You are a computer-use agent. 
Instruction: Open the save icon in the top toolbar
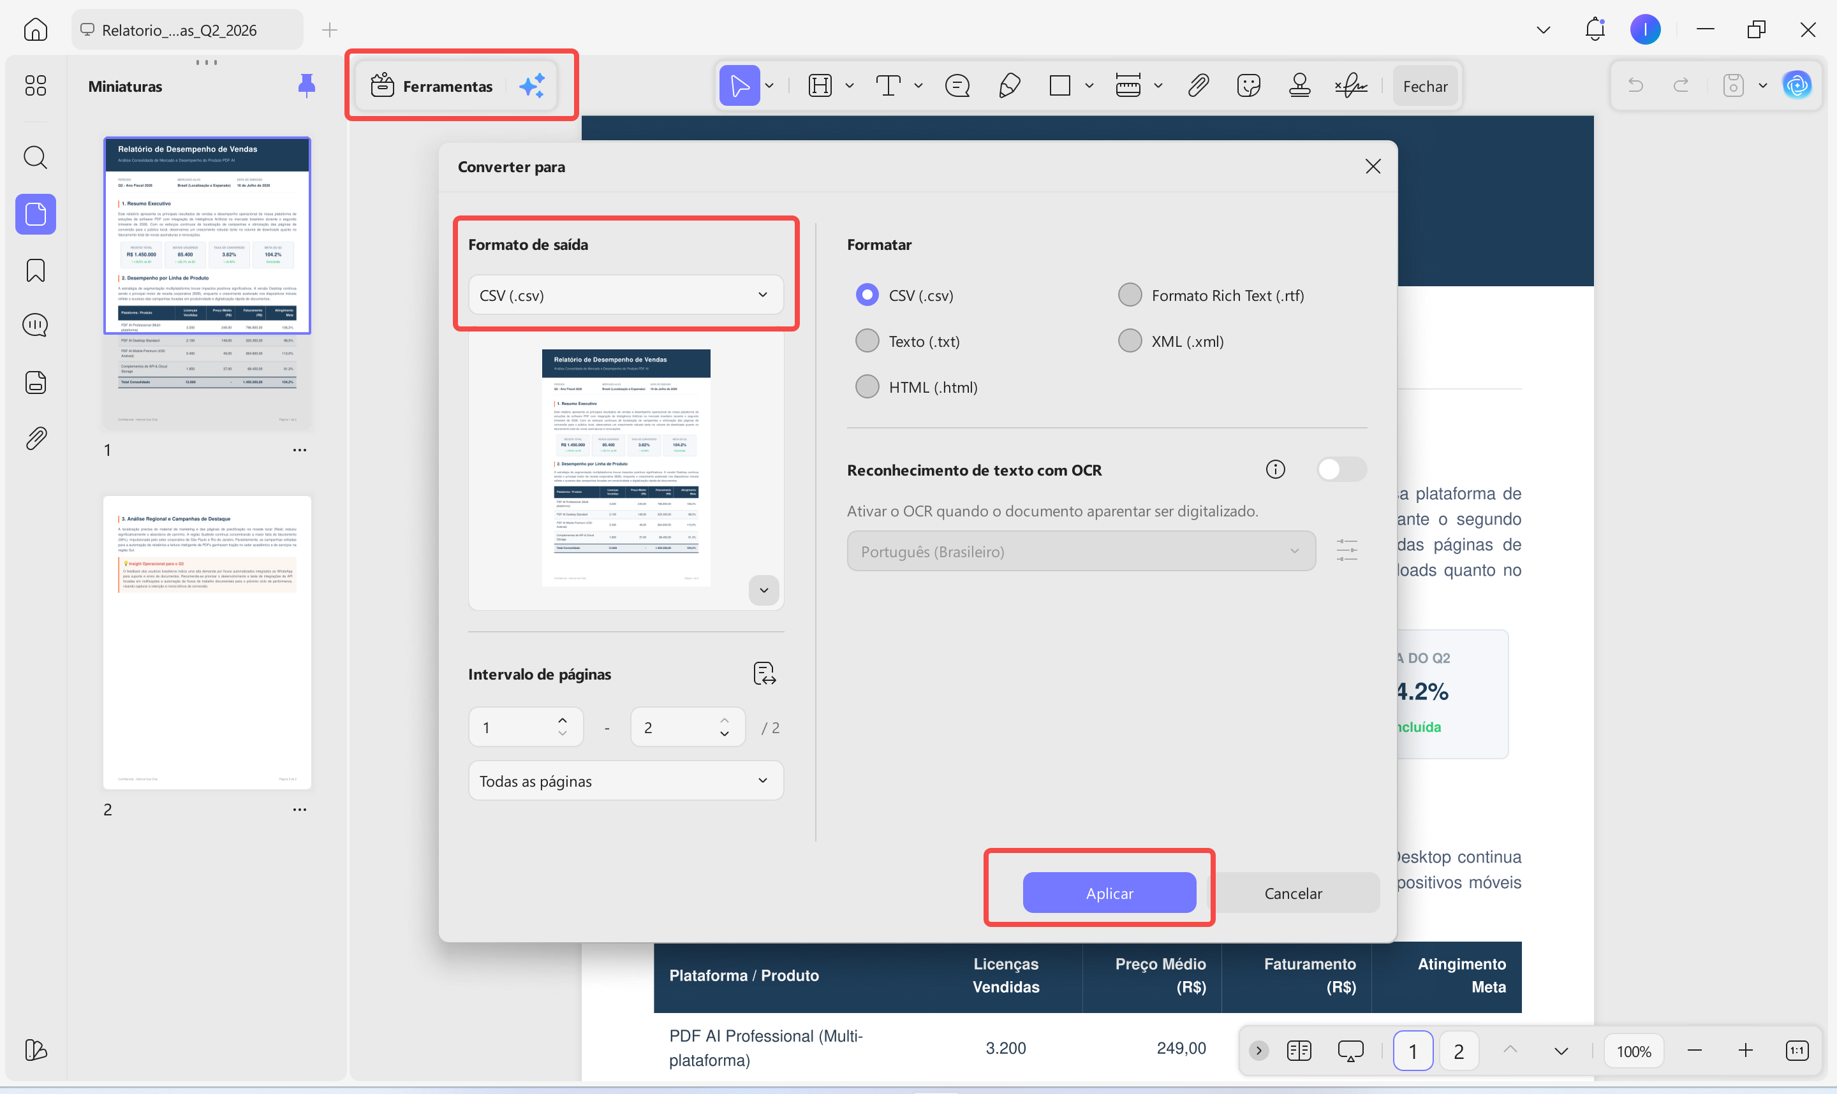click(x=1733, y=85)
